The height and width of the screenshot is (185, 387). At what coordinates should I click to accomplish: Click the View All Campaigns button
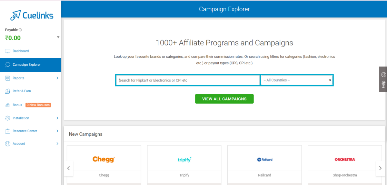[x=224, y=99]
